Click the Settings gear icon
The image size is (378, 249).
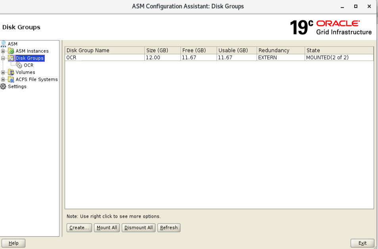click(x=3, y=86)
